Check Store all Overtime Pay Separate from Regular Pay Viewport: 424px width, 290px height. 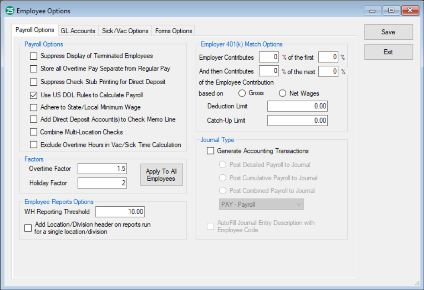coord(33,69)
